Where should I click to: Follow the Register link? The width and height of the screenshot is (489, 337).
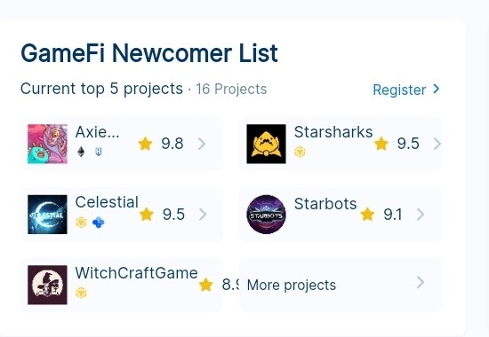pyautogui.click(x=406, y=90)
